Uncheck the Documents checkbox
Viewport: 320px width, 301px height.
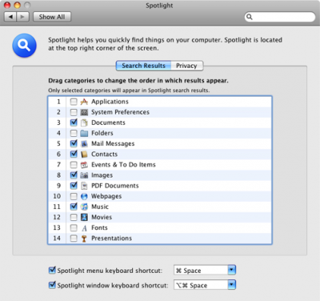click(74, 122)
